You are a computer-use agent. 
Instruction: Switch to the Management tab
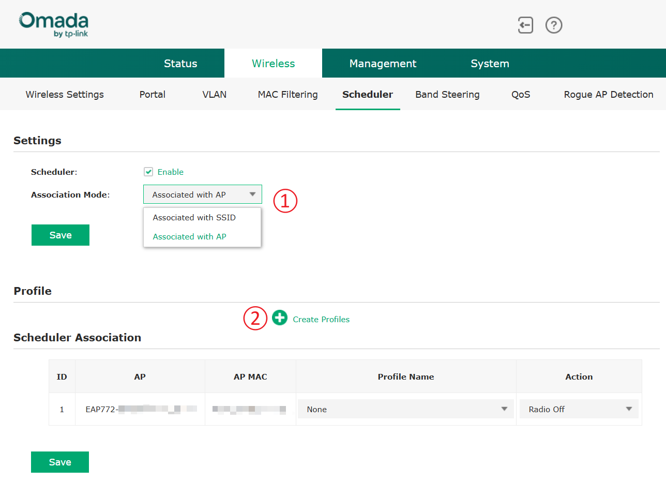coord(383,63)
